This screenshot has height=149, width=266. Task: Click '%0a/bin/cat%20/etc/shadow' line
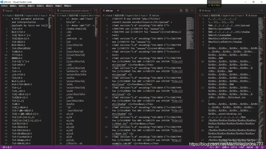point(225,42)
